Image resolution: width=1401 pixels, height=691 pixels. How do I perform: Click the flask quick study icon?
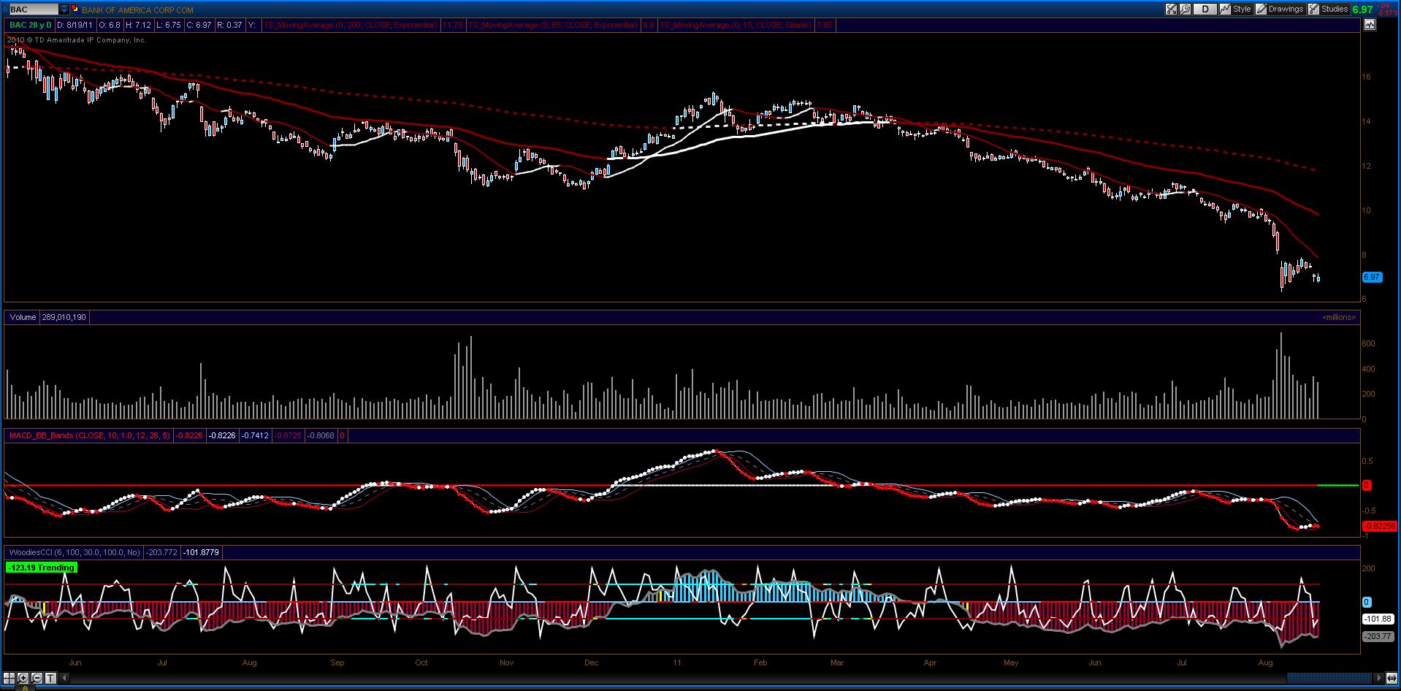1171,9
